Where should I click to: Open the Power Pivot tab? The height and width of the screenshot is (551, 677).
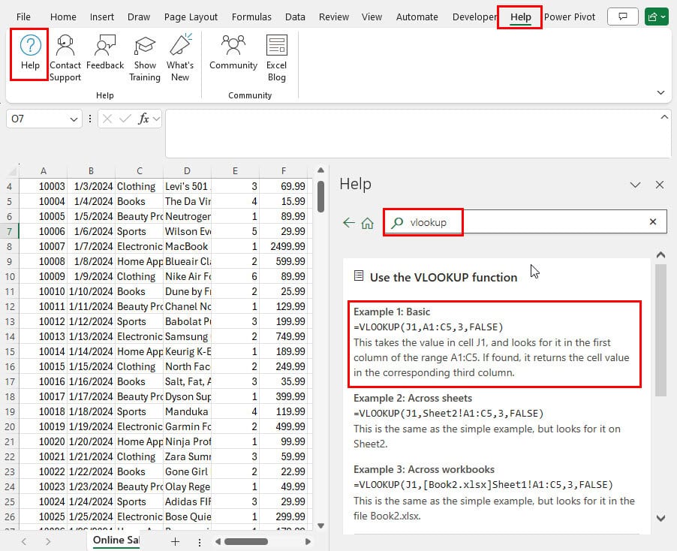(x=570, y=17)
